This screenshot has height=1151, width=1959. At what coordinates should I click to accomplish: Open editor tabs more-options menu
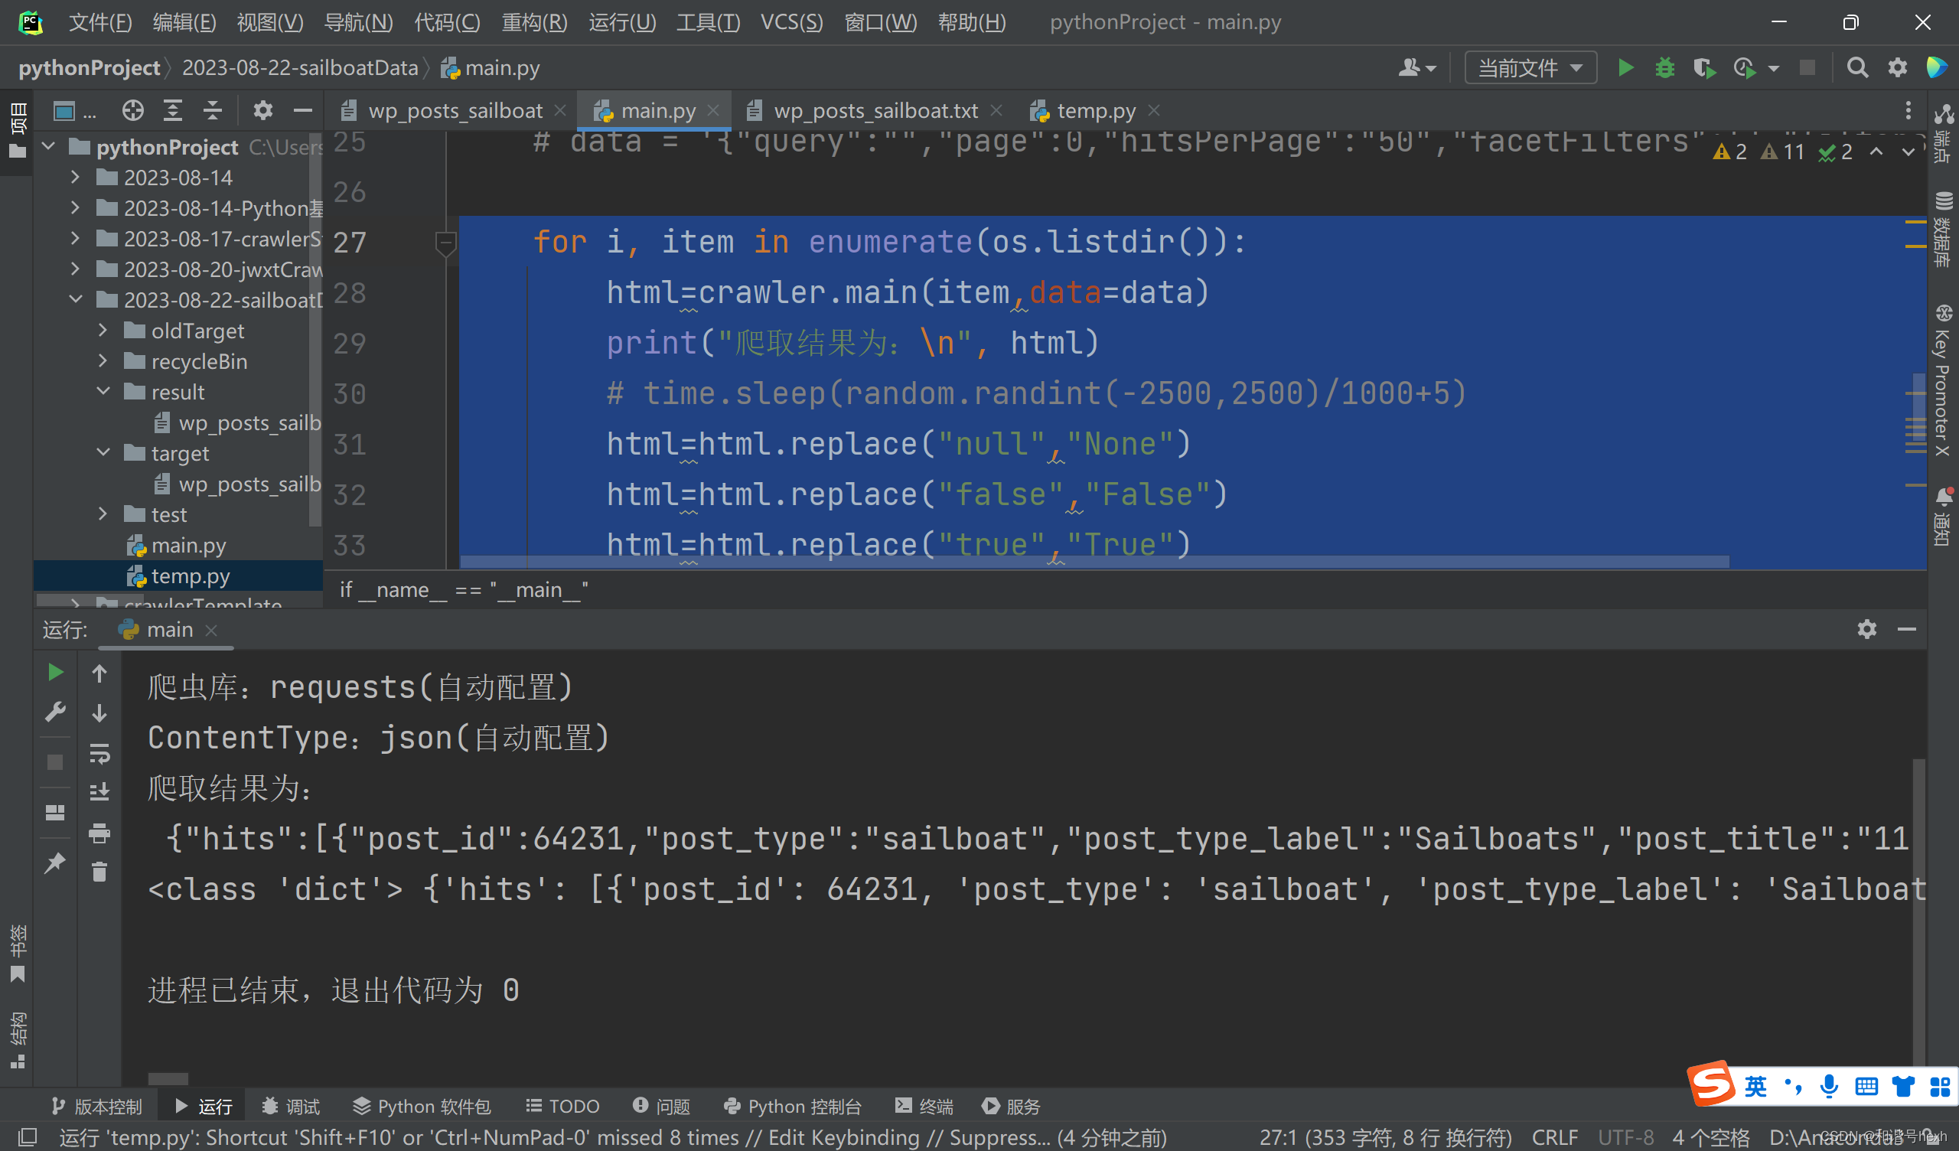(1908, 110)
